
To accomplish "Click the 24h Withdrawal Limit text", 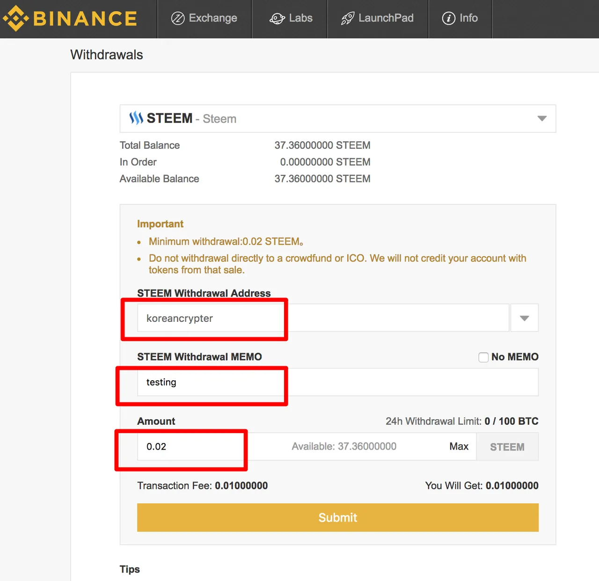I will pyautogui.click(x=462, y=421).
